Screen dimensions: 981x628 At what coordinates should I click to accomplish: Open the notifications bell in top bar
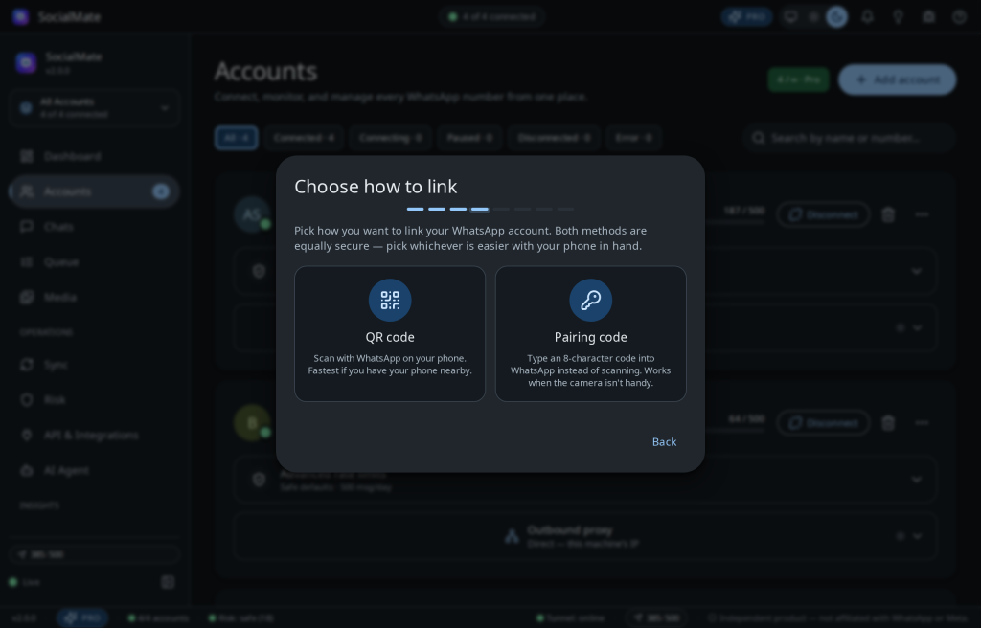(867, 17)
